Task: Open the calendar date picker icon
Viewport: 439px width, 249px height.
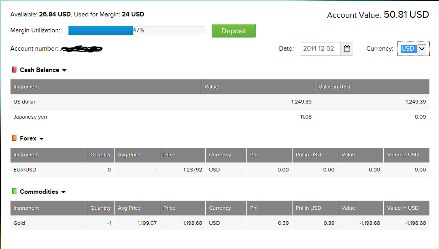Action: (x=347, y=49)
